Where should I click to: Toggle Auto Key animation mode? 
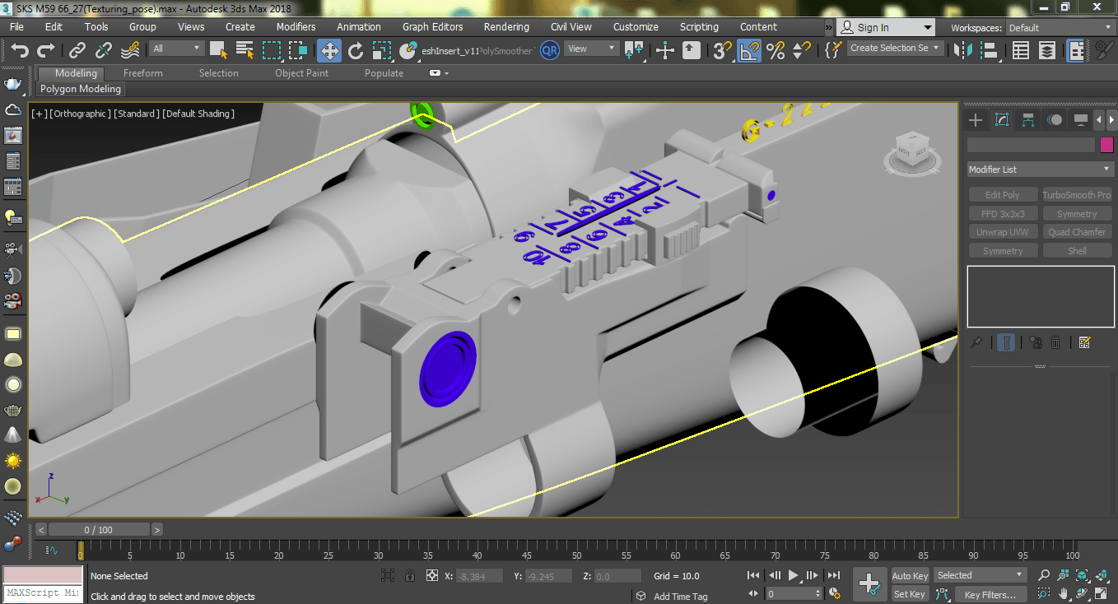point(910,576)
